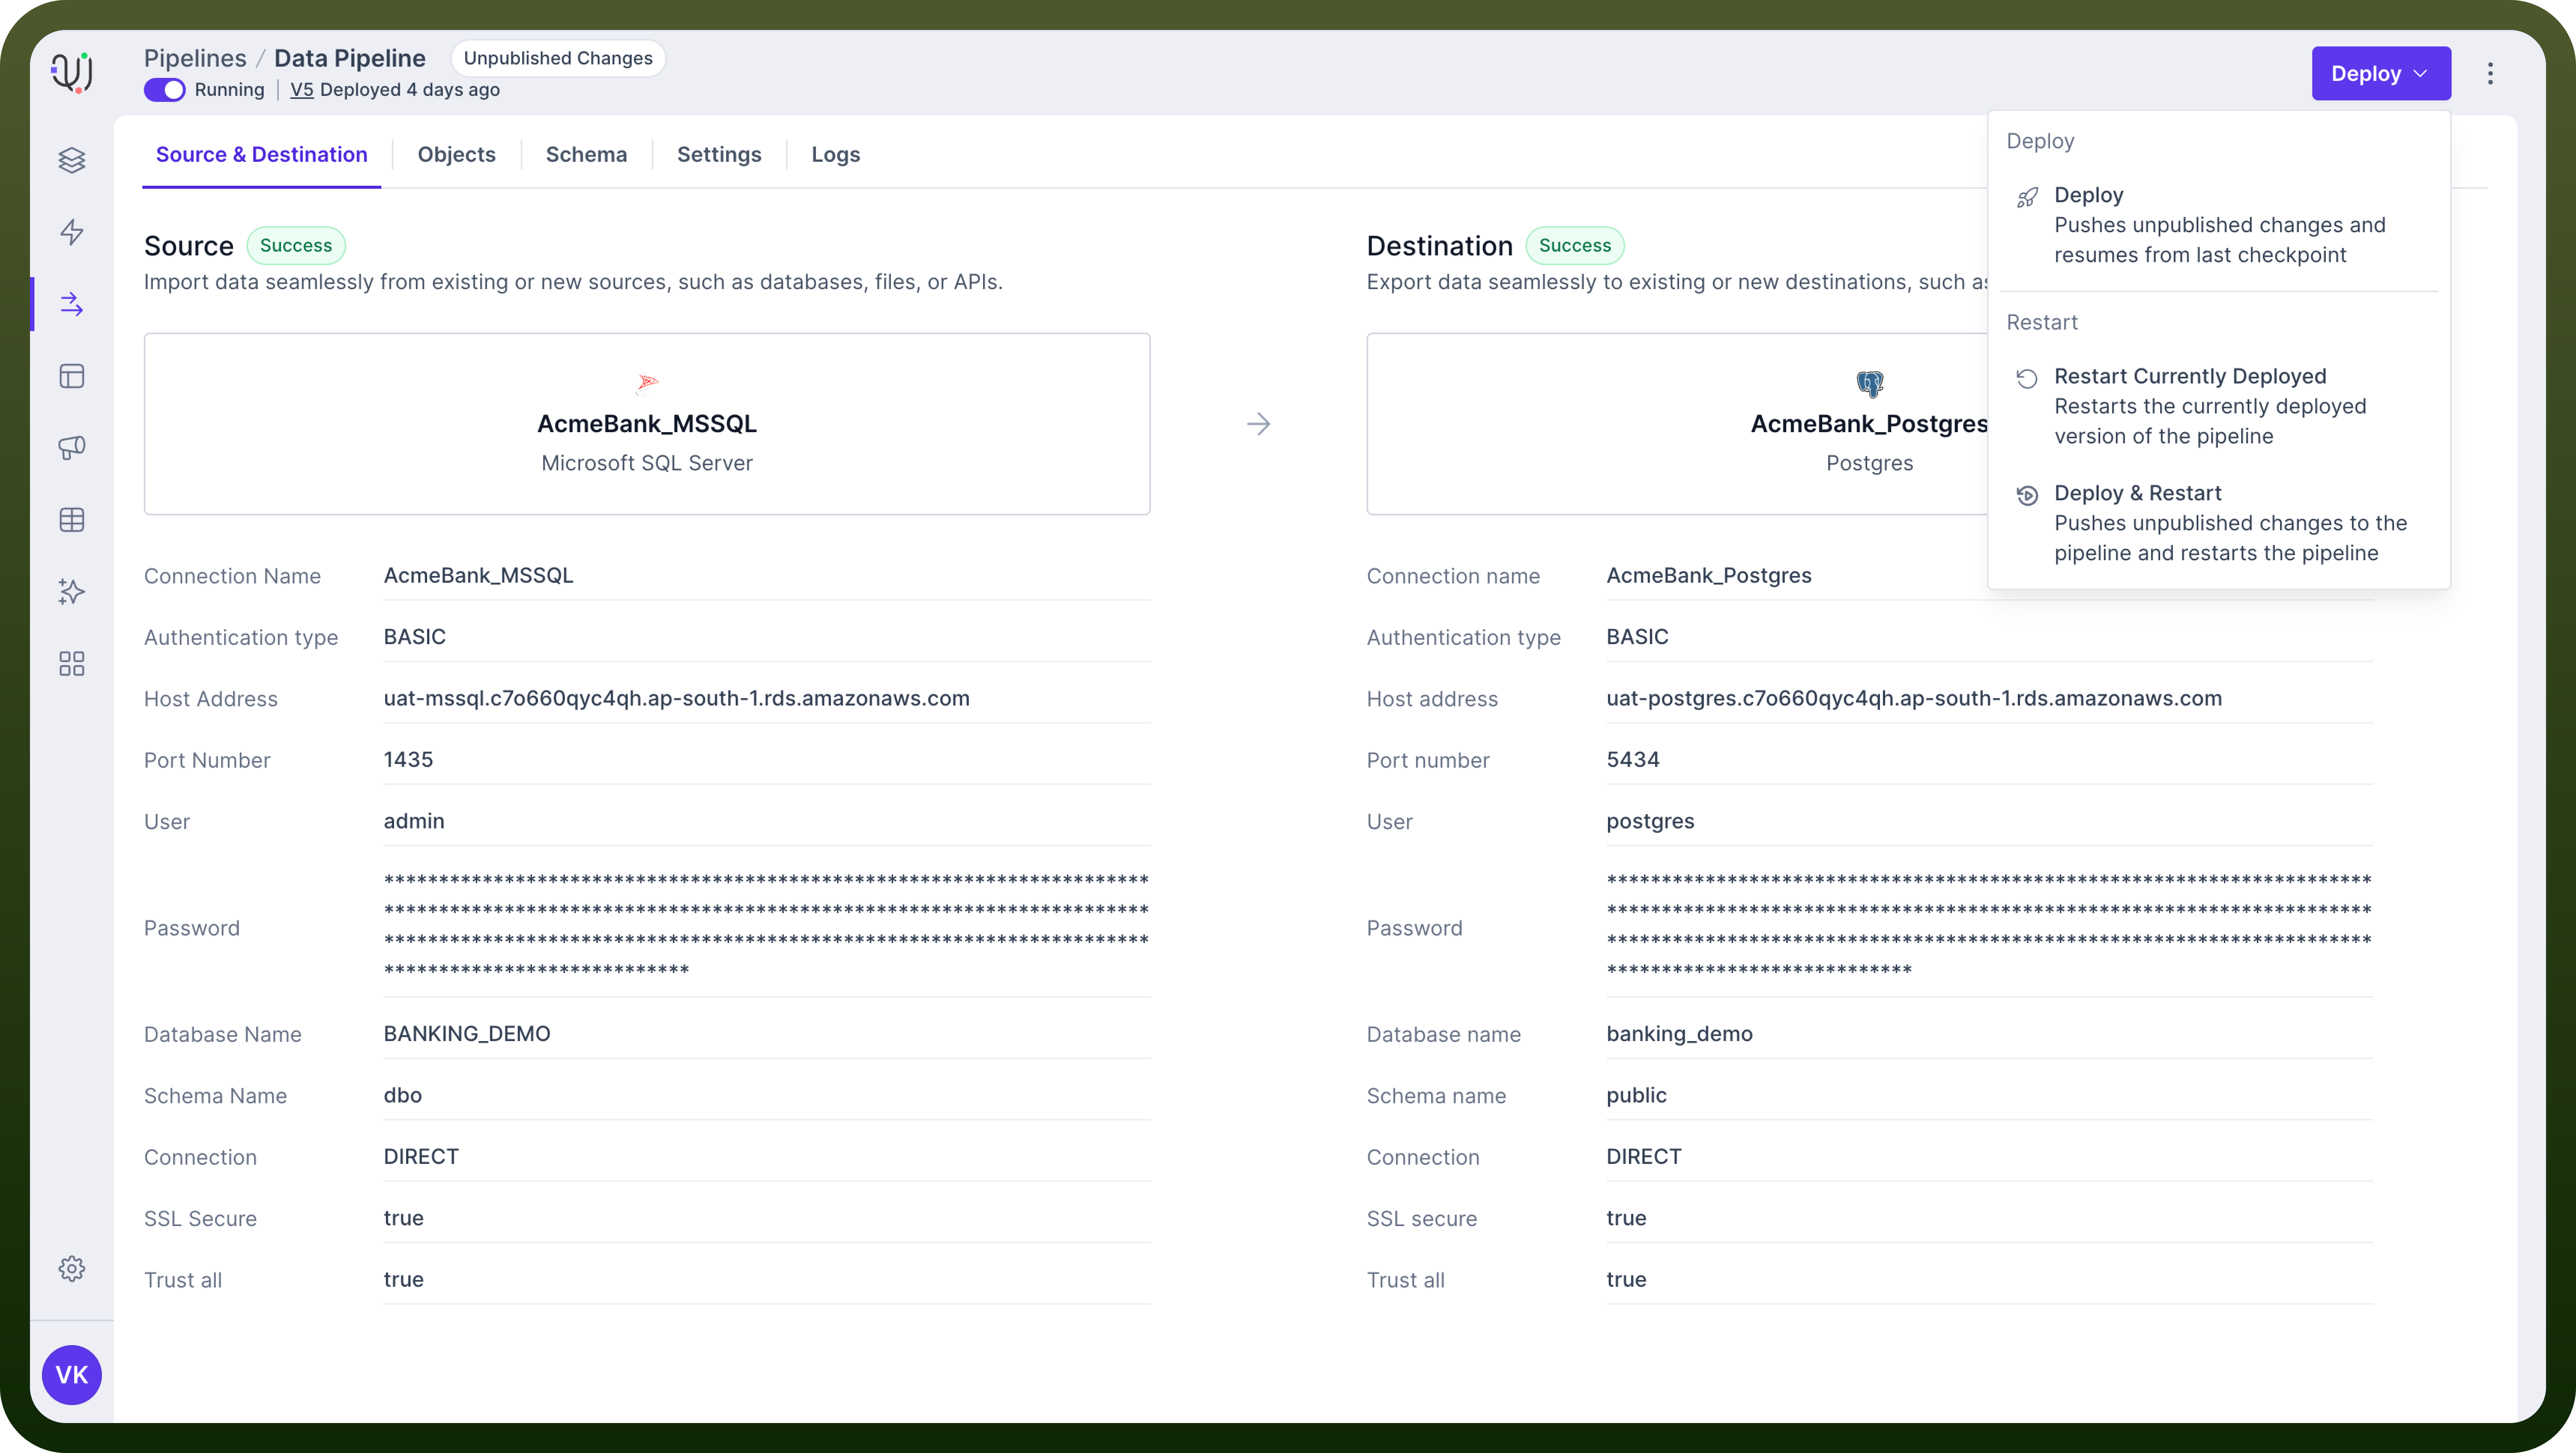Viewport: 2576px width, 1453px height.
Task: Select Deploy & Restart option
Action: point(2219,523)
